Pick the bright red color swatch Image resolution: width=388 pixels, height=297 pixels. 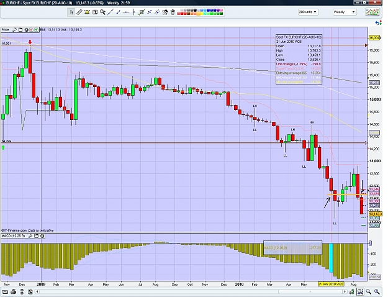182,14
